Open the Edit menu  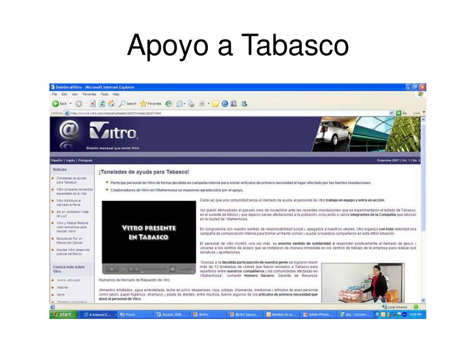pos(64,94)
